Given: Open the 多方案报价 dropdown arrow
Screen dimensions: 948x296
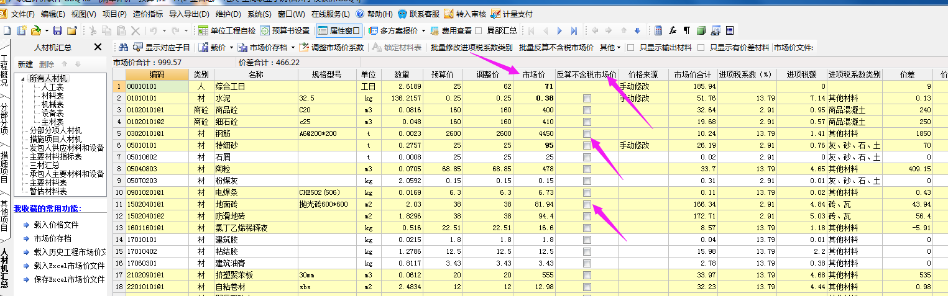Looking at the screenshot, I should (423, 30).
